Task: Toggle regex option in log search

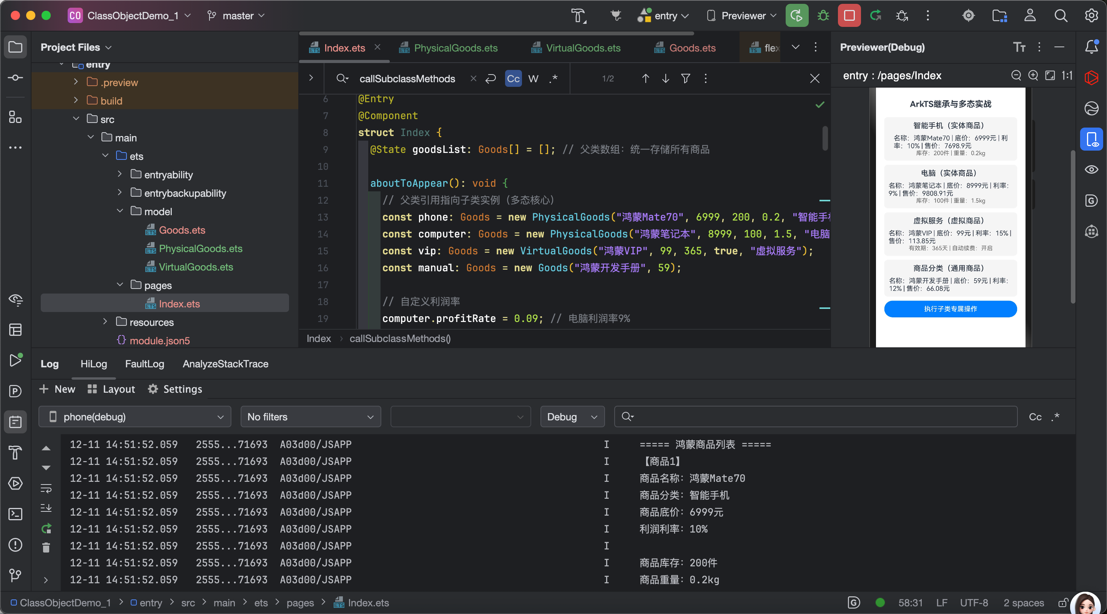Action: click(x=1055, y=417)
